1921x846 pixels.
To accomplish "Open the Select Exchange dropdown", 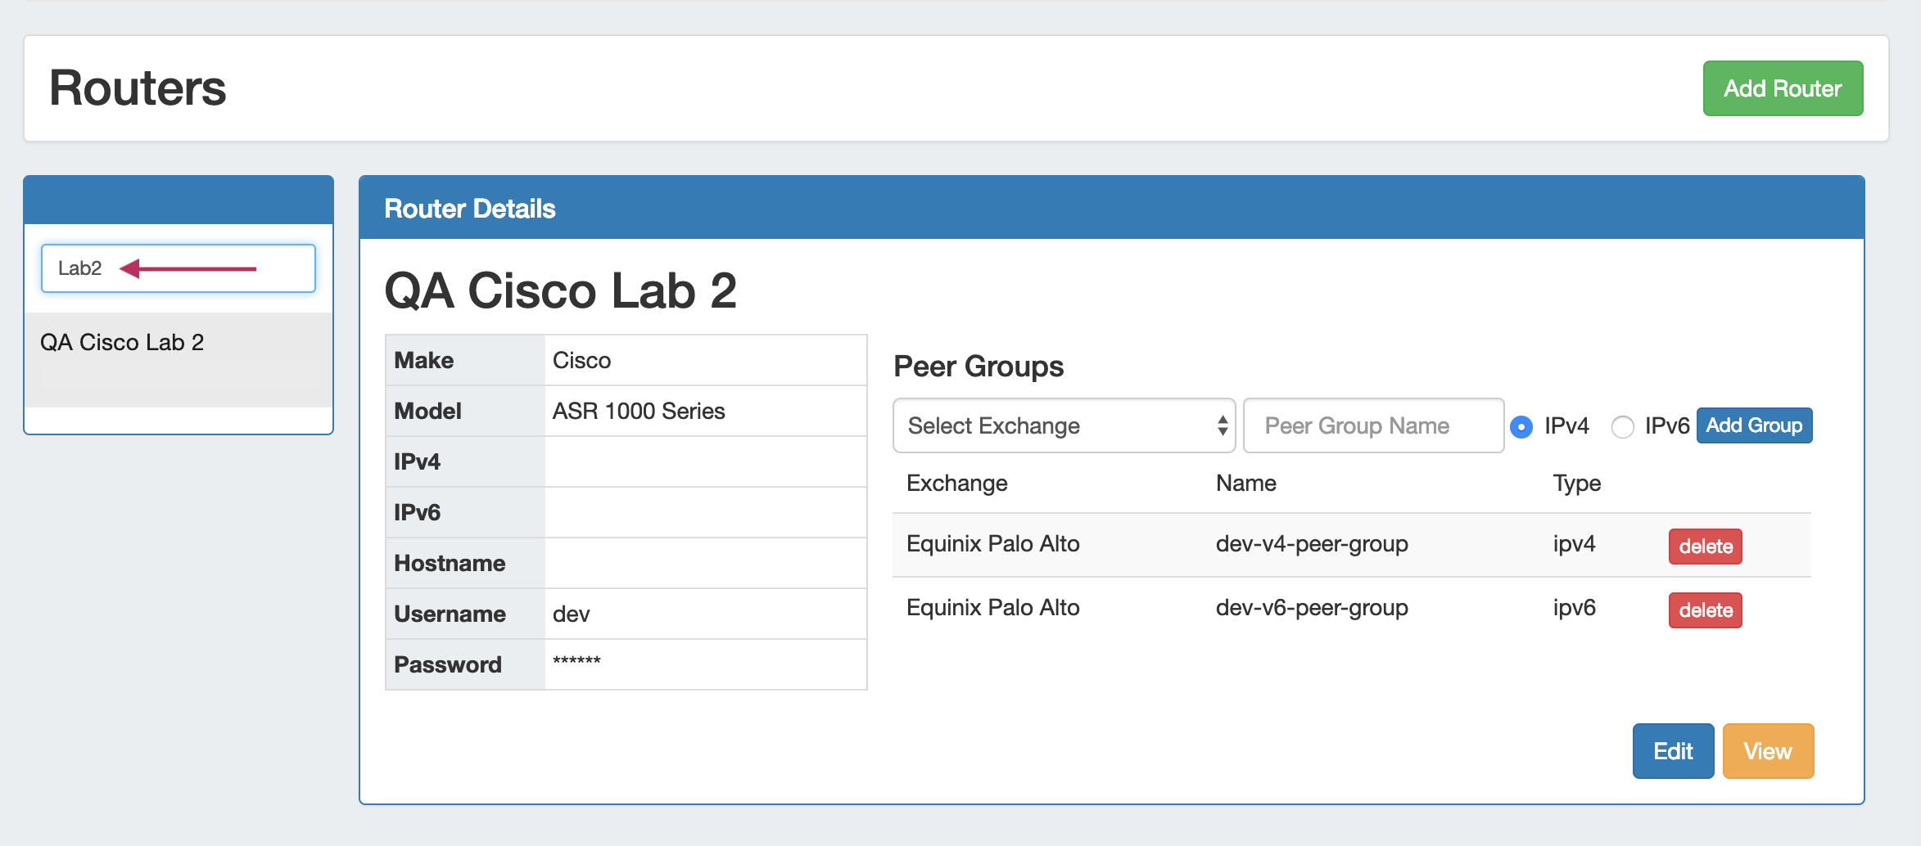I will pos(1063,425).
